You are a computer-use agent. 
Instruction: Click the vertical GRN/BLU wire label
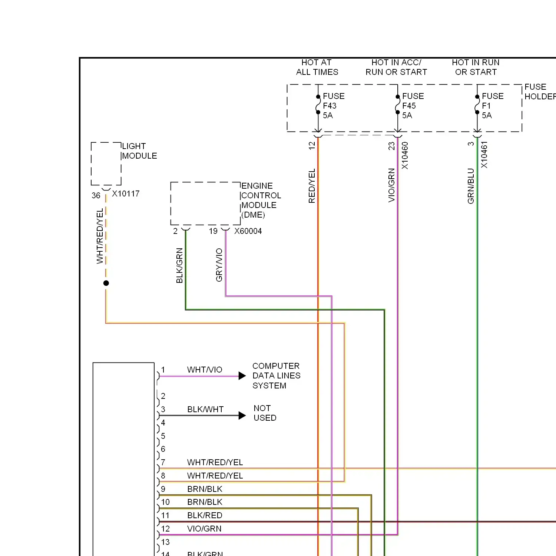click(x=471, y=186)
